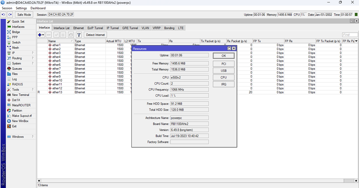Switch to the Bonding tab
Viewport: 359px width, 188px height.
(169, 28)
